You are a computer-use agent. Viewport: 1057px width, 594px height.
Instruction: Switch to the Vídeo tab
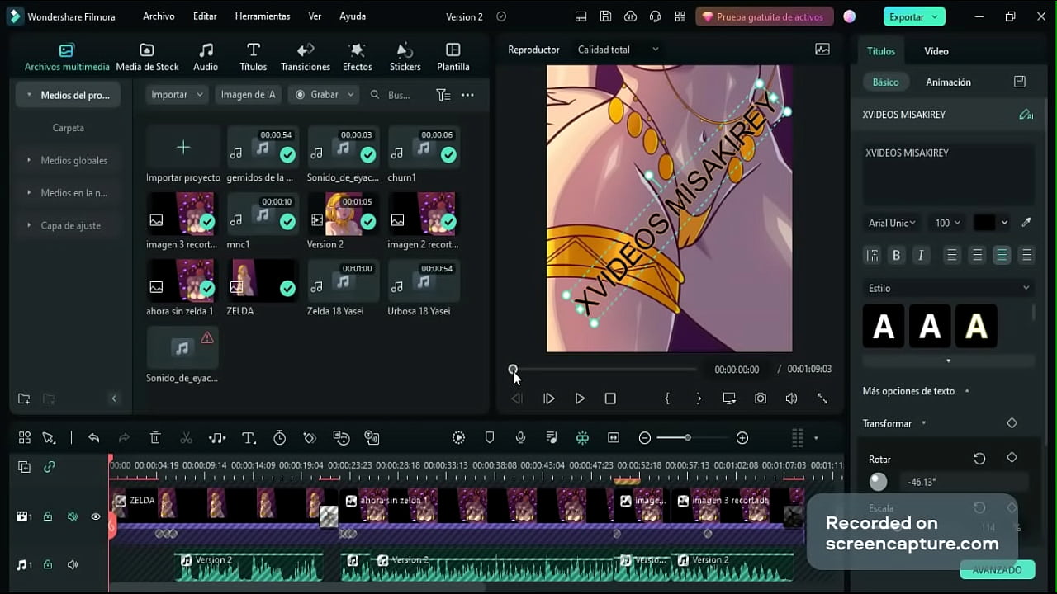tap(936, 51)
